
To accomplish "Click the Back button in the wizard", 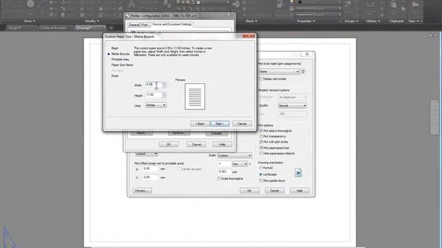I will 200,124.
